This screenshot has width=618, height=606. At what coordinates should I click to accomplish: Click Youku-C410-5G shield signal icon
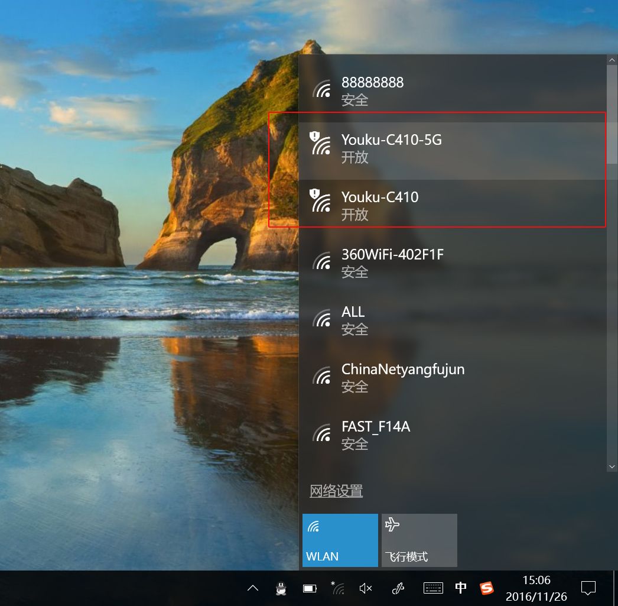coord(320,144)
